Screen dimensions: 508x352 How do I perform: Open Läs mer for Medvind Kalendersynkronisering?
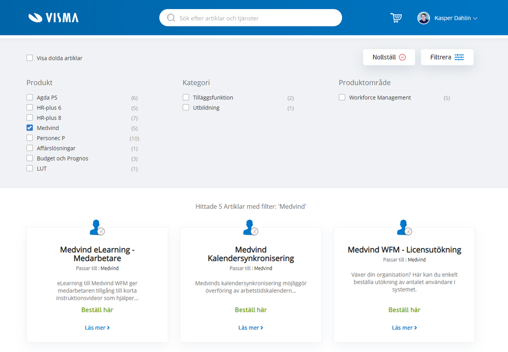[x=251, y=328]
